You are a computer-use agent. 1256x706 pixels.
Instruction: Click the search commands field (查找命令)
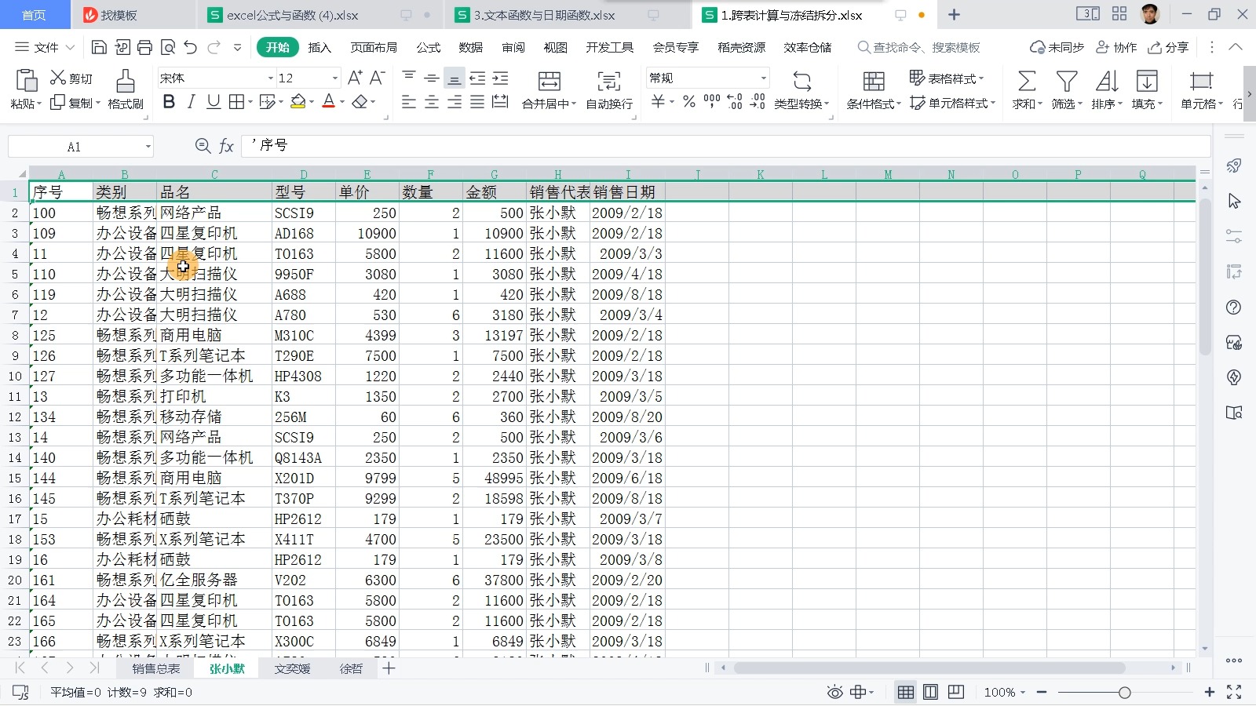click(919, 48)
